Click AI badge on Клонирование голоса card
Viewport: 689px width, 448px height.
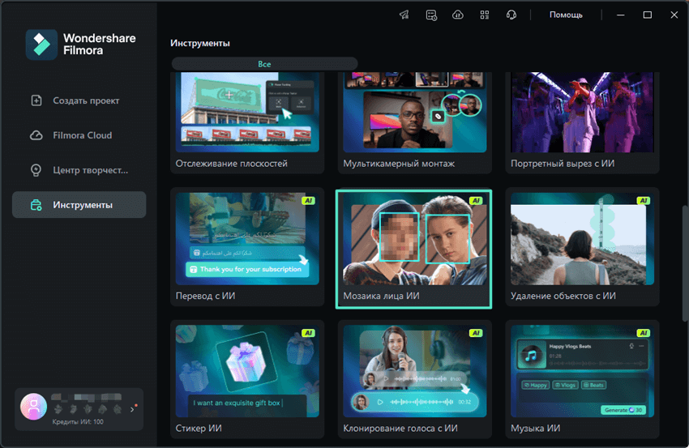click(x=476, y=333)
